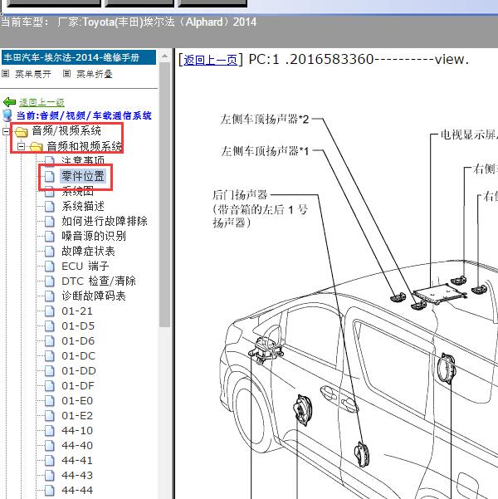Open the 01-E0 code page

point(77,401)
